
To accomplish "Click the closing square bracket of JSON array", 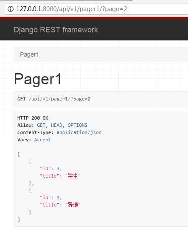I will click(x=19, y=219).
